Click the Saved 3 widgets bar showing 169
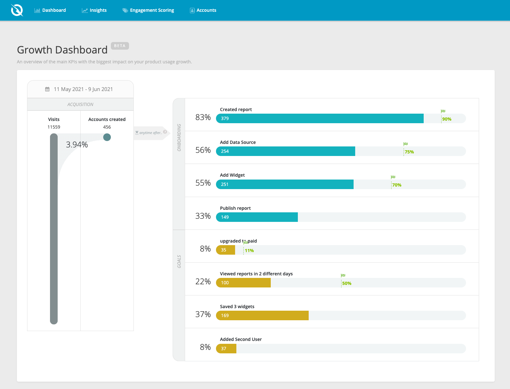The width and height of the screenshot is (510, 389). [262, 315]
